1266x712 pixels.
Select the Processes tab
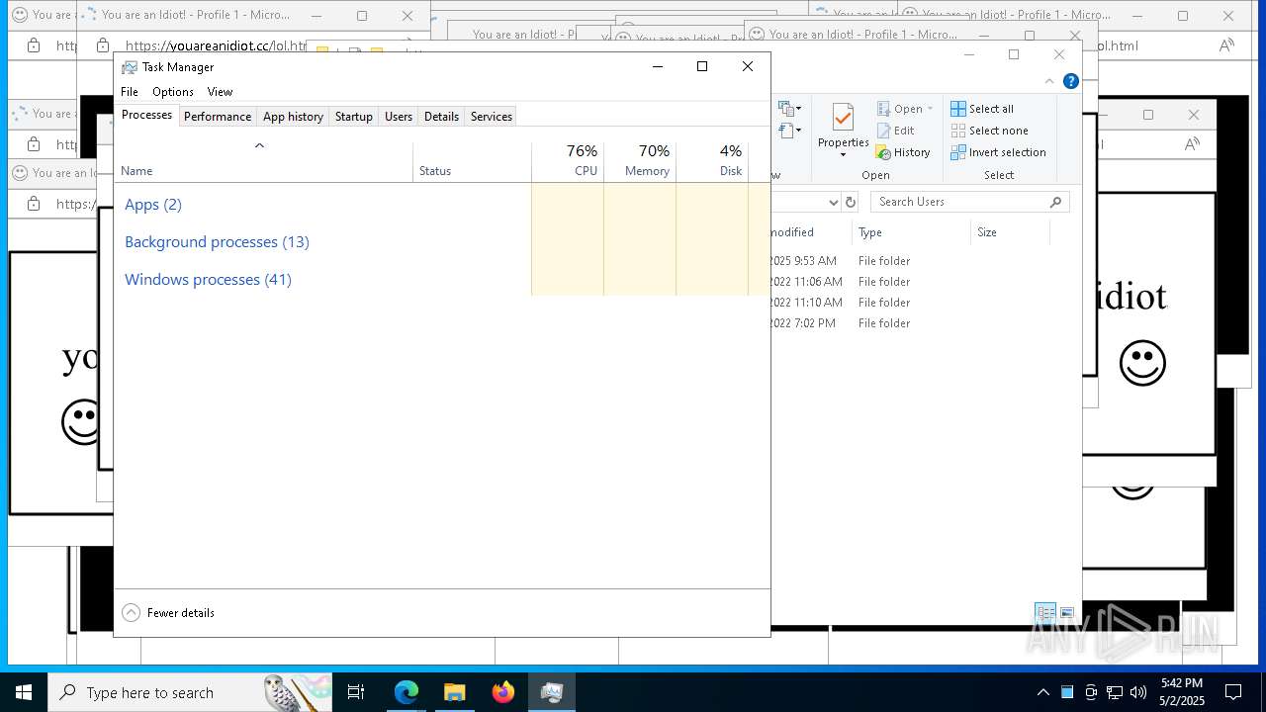pos(146,115)
